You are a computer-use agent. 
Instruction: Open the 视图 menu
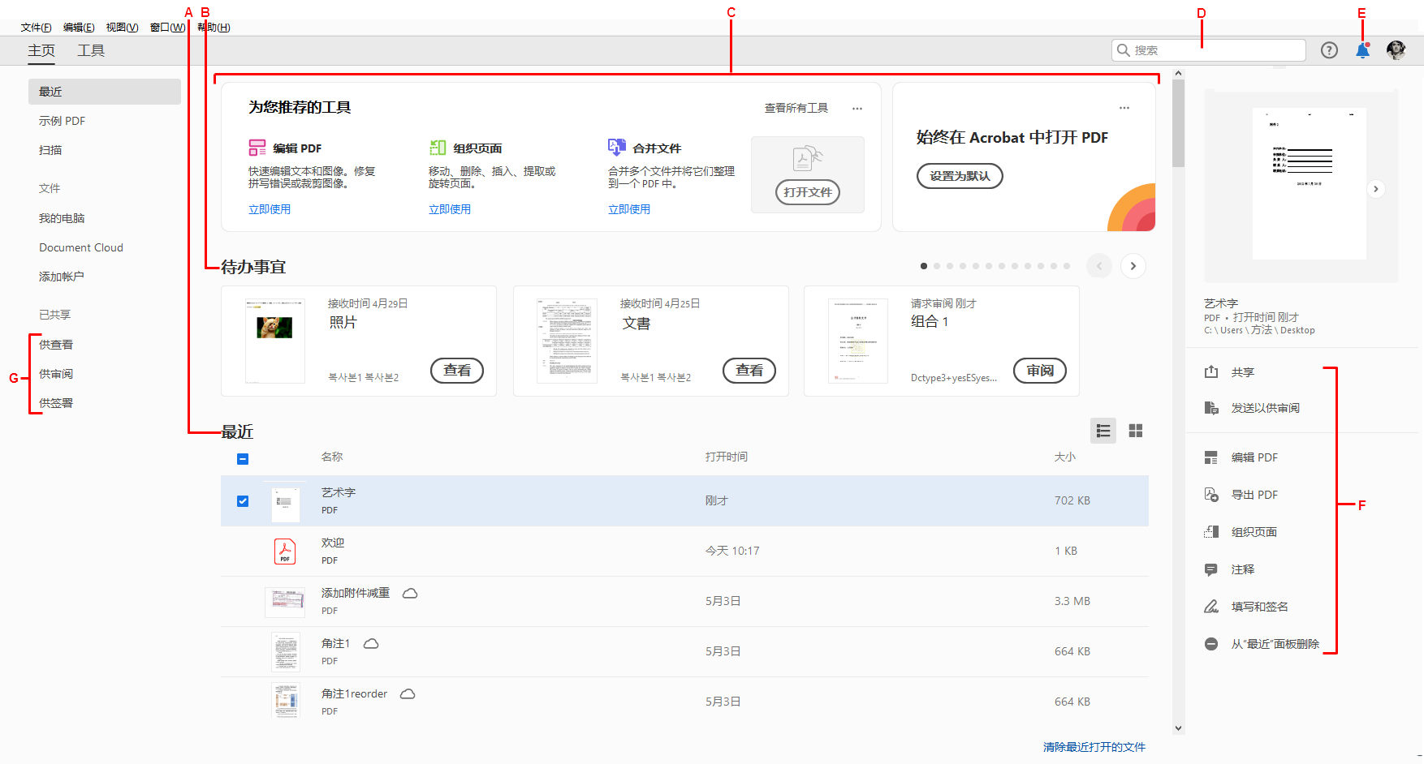click(x=123, y=28)
